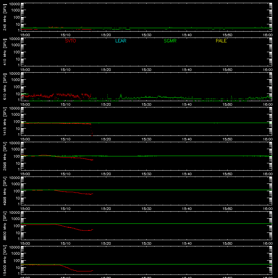Click the 10000 tick of the 245 MHz axis
The image size is (278, 278).
[x=15, y=4]
